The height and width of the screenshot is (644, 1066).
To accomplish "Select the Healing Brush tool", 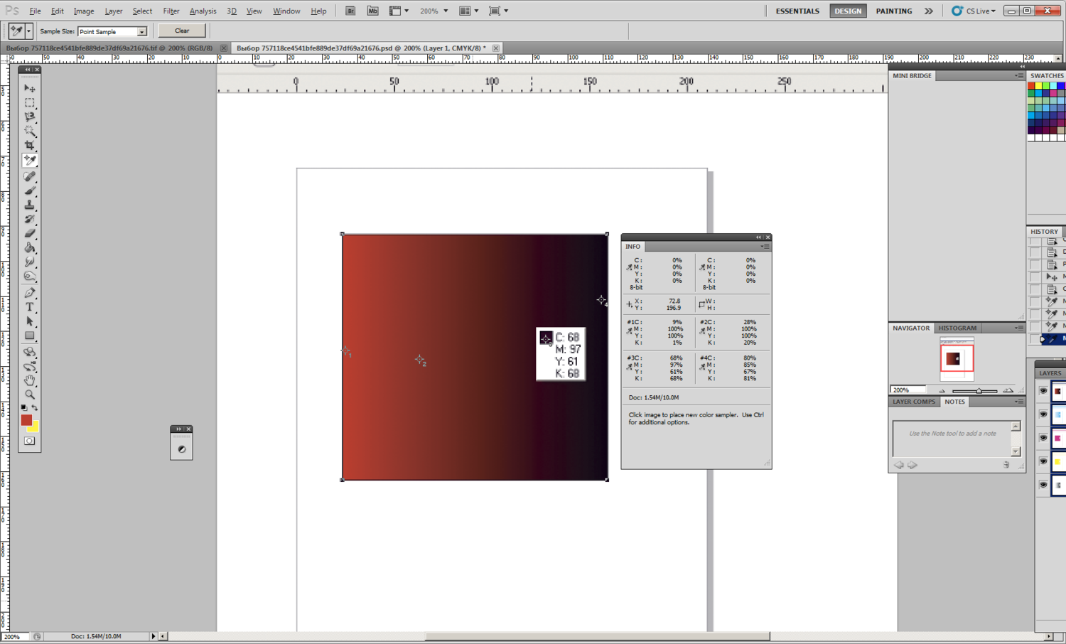I will pos(30,176).
